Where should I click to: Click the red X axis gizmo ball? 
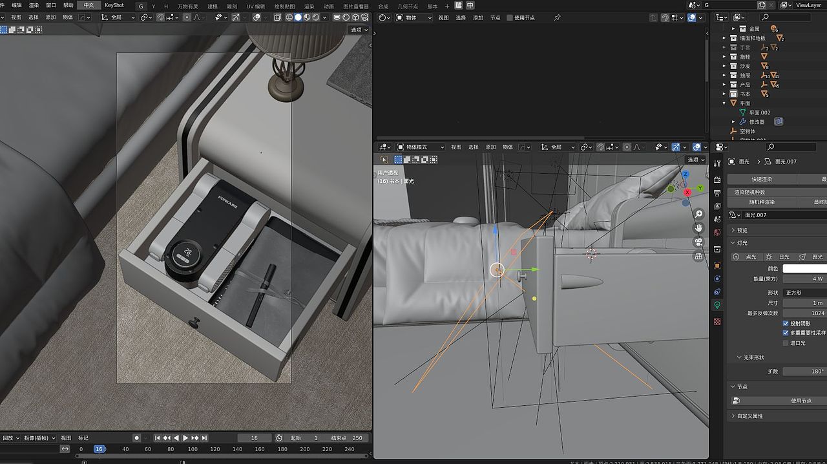pyautogui.click(x=687, y=193)
